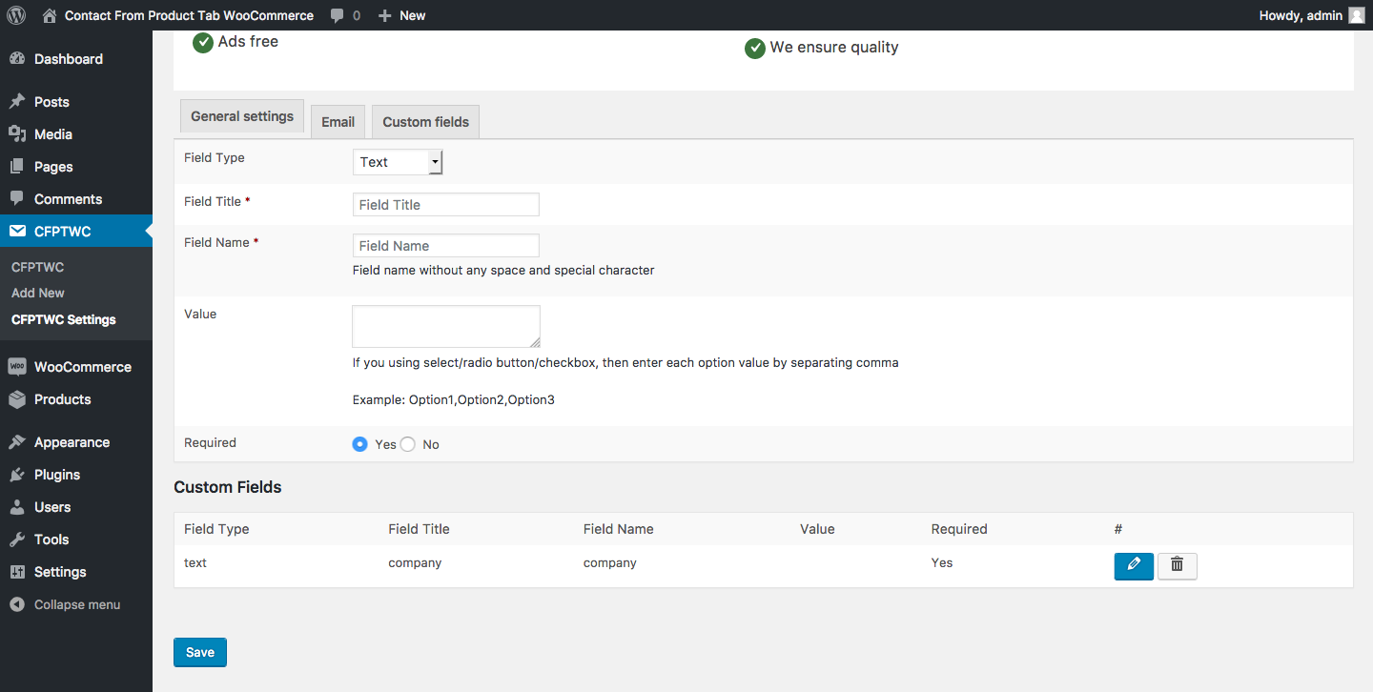Image resolution: width=1373 pixels, height=692 pixels.
Task: Focus the Field Title input
Action: tap(446, 205)
